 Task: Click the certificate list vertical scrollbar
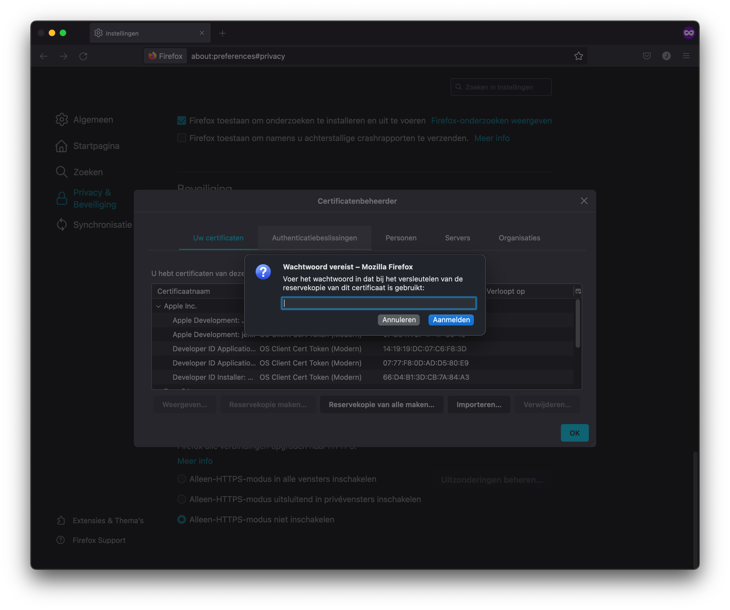point(578,323)
